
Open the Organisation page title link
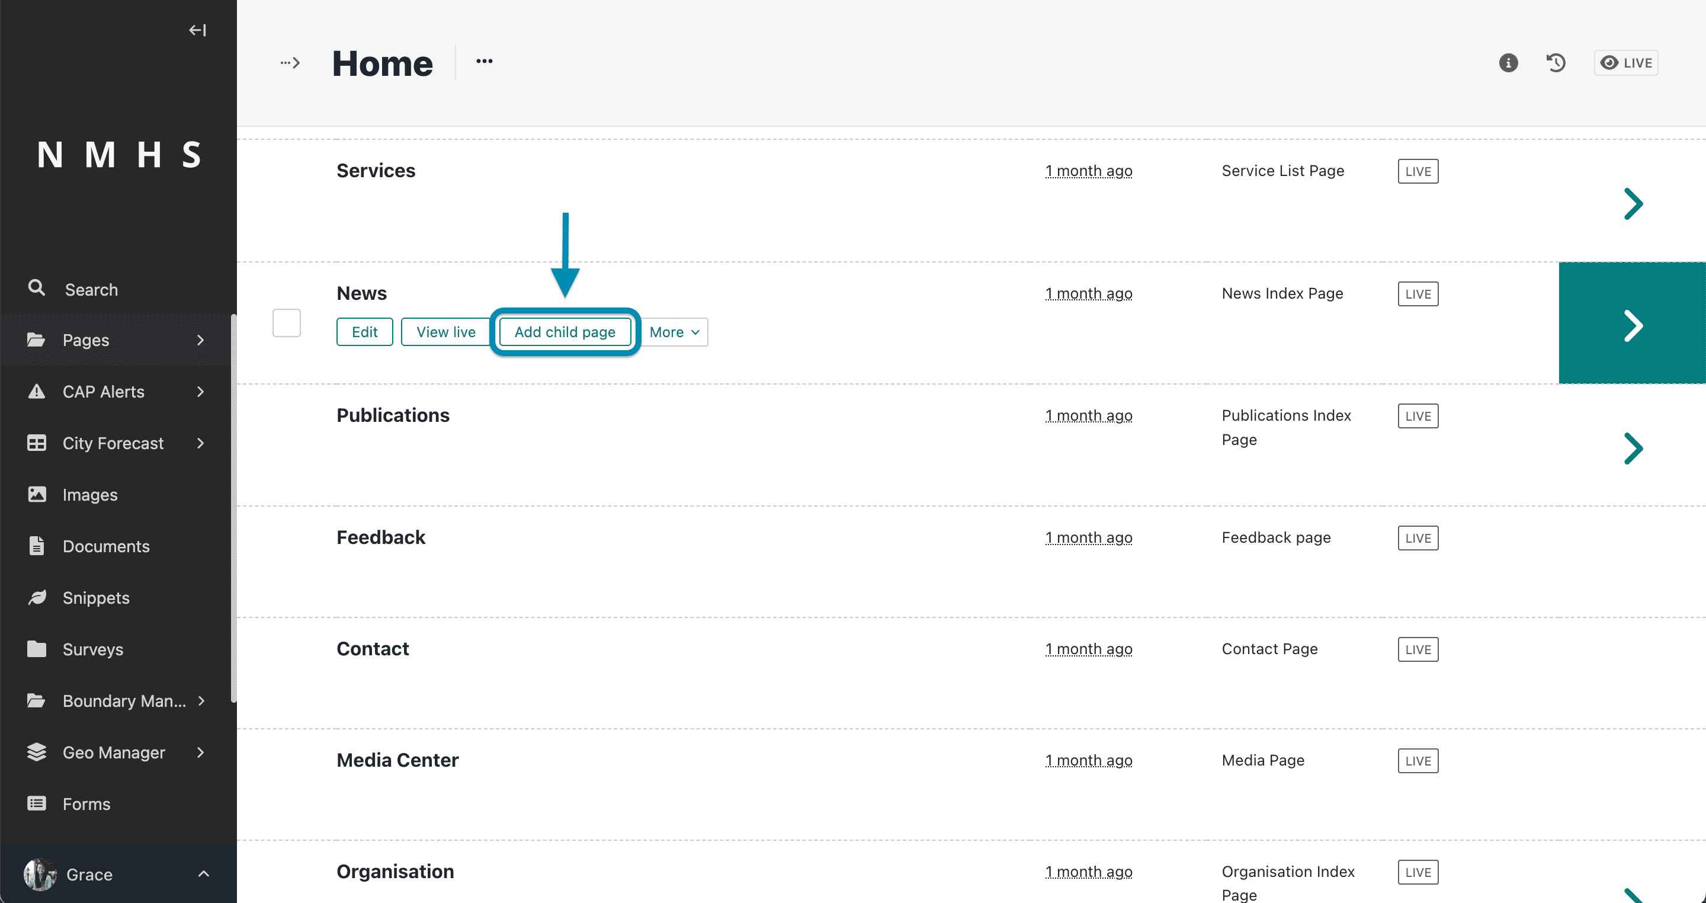(x=395, y=871)
